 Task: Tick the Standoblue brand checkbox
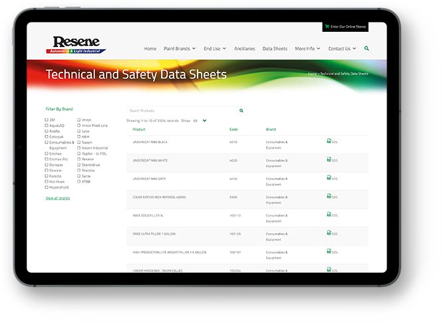pos(79,165)
